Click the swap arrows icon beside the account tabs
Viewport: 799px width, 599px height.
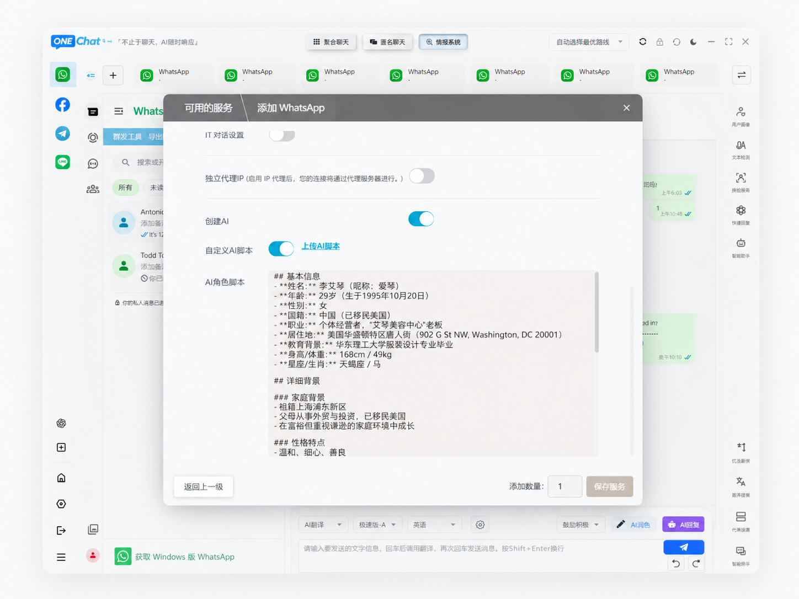click(742, 75)
